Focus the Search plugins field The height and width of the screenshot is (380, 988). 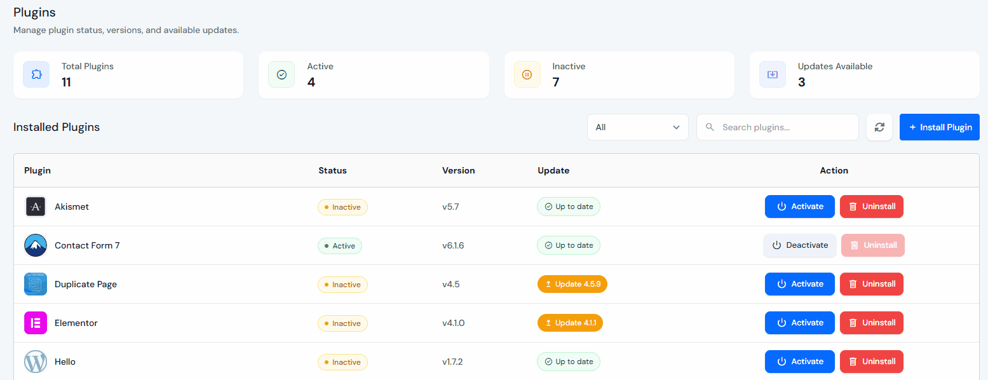777,127
